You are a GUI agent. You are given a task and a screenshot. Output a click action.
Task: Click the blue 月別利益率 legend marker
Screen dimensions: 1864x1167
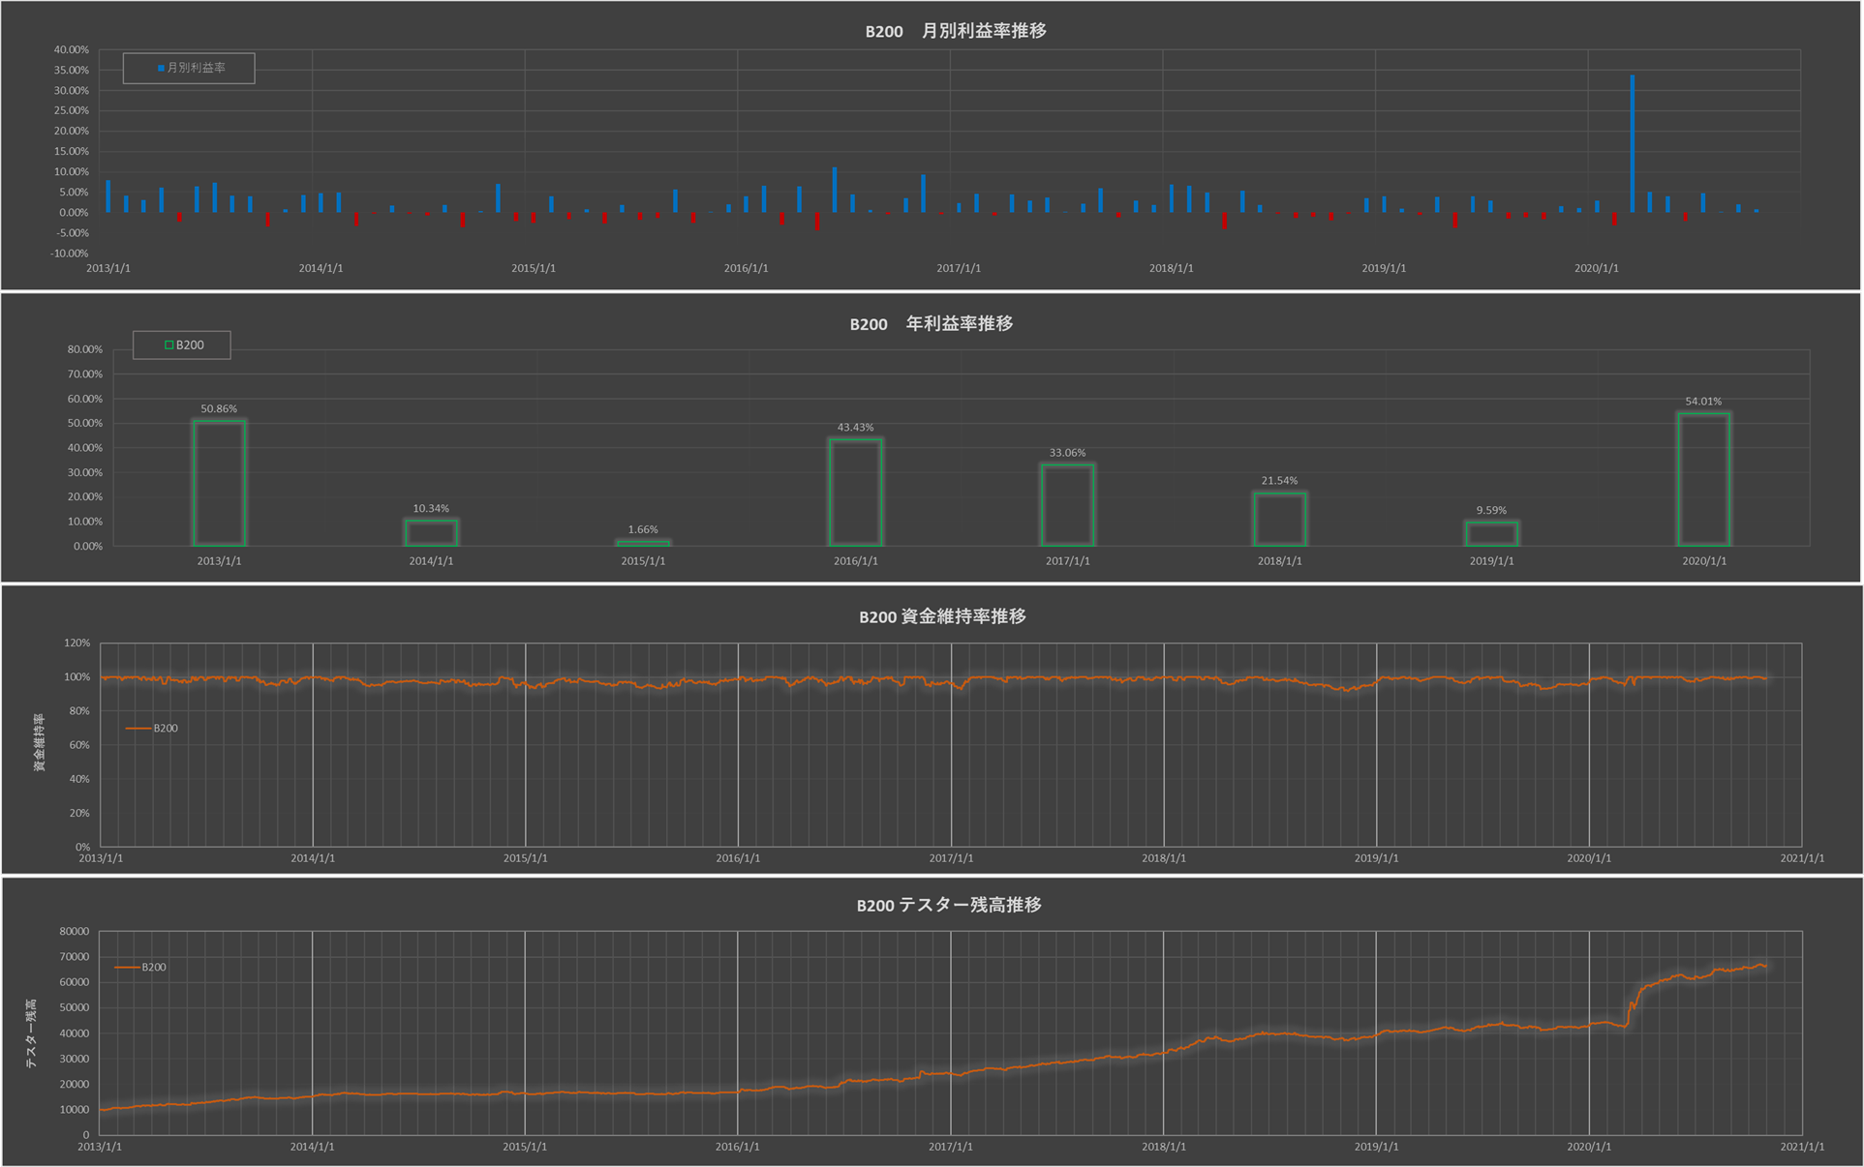[161, 69]
